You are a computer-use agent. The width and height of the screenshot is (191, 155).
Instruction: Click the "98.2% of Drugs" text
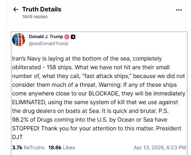(30, 120)
